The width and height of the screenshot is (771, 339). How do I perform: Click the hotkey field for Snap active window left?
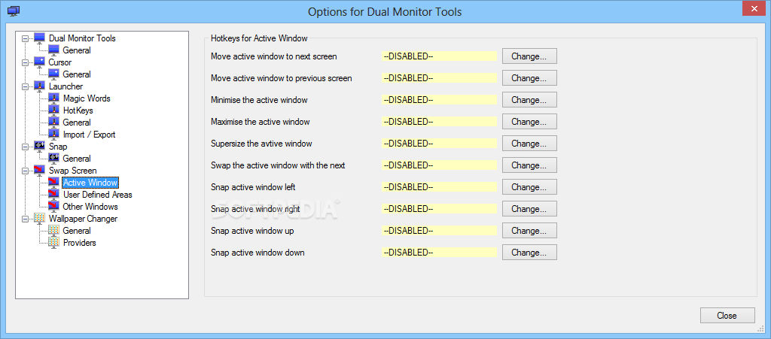coord(439,187)
